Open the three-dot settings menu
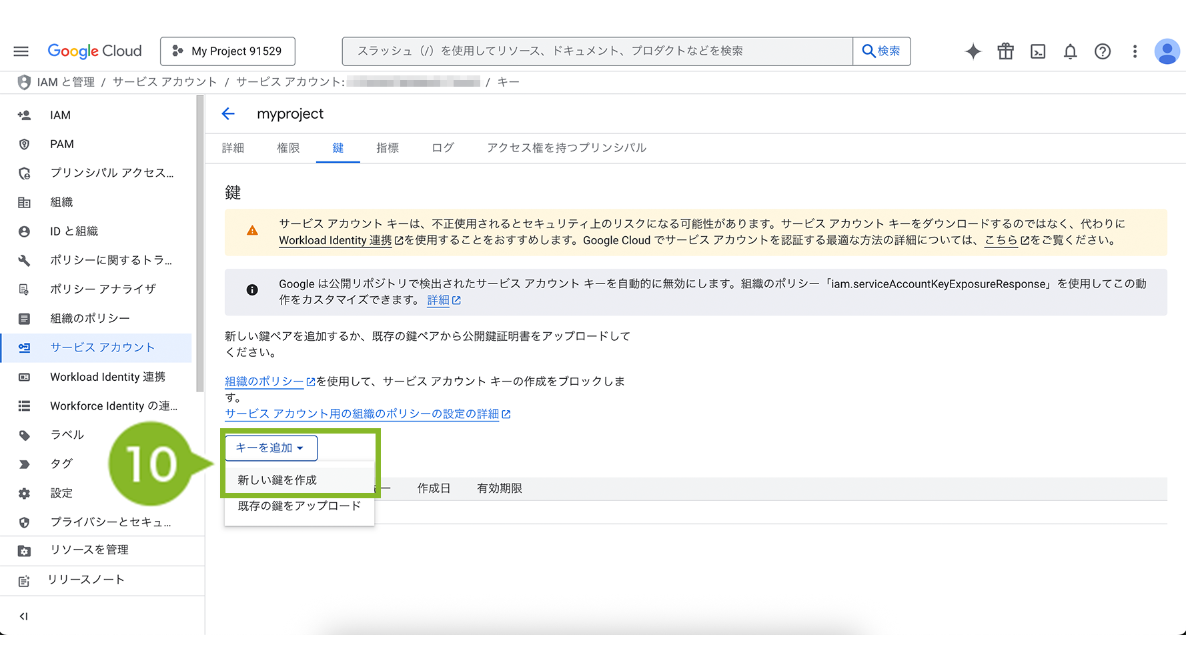 pyautogui.click(x=1135, y=51)
